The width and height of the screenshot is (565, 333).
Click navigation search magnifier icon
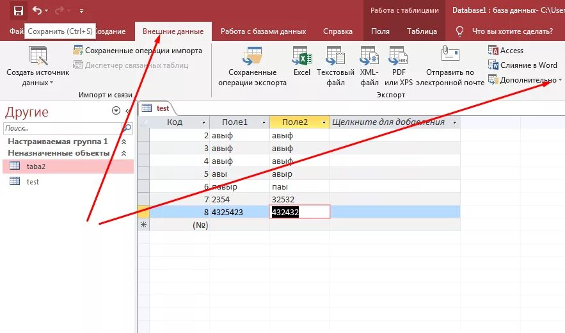[127, 128]
